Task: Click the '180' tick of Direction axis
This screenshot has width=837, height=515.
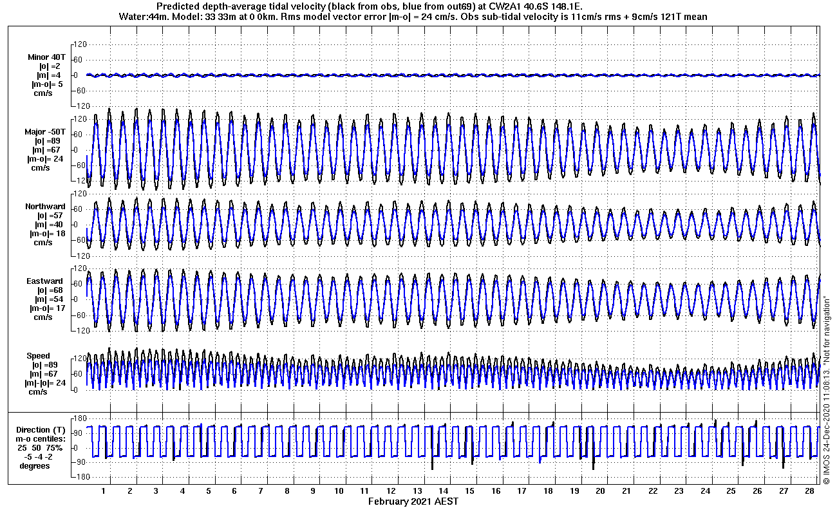Action: pyautogui.click(x=81, y=418)
